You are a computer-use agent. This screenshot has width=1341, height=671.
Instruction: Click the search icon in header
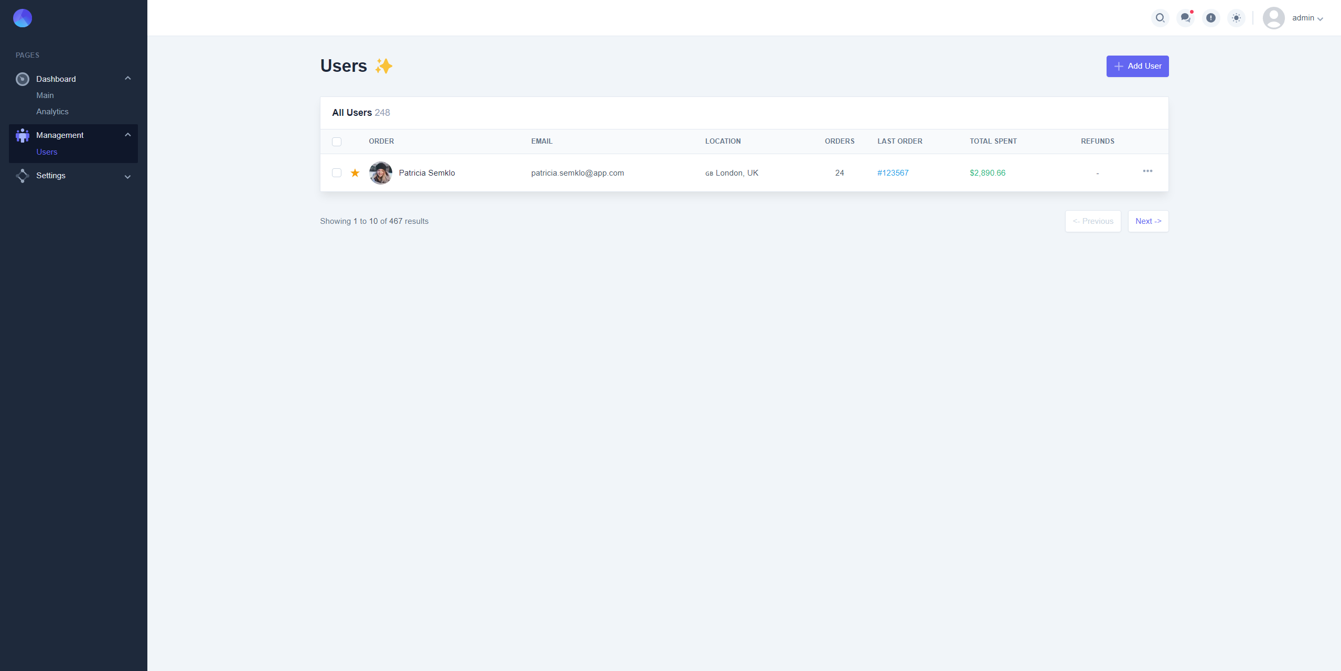1160,18
